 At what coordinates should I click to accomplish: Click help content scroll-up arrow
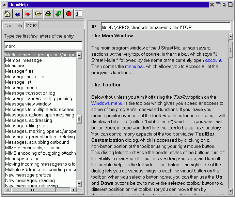[x=231, y=37]
